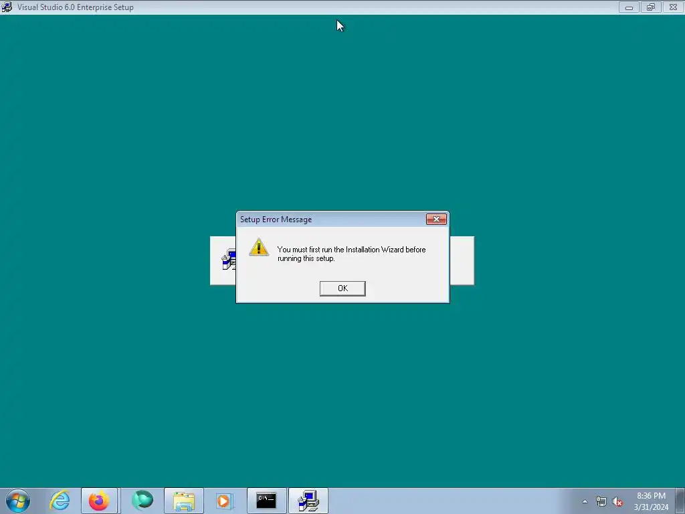Image resolution: width=685 pixels, height=514 pixels.
Task: Click the muted volume tray icon
Action: [x=617, y=502]
